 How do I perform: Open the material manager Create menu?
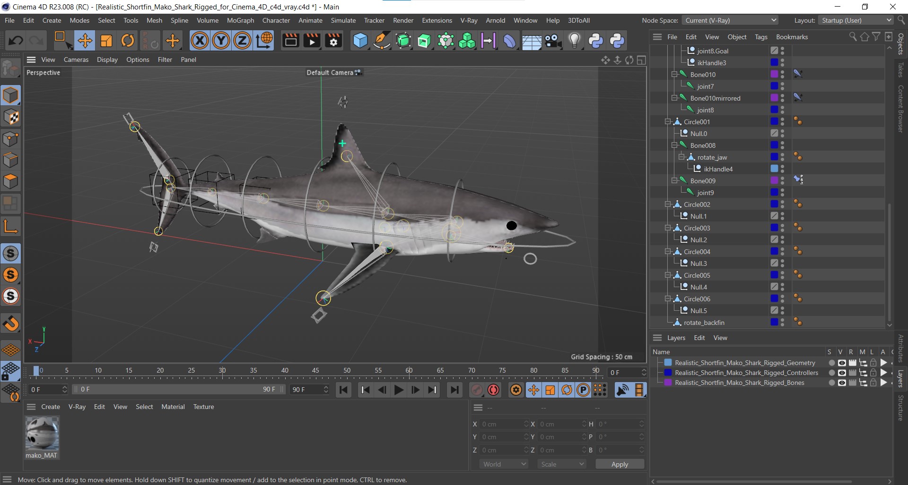[51, 407]
